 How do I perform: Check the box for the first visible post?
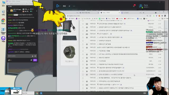pos(83,24)
